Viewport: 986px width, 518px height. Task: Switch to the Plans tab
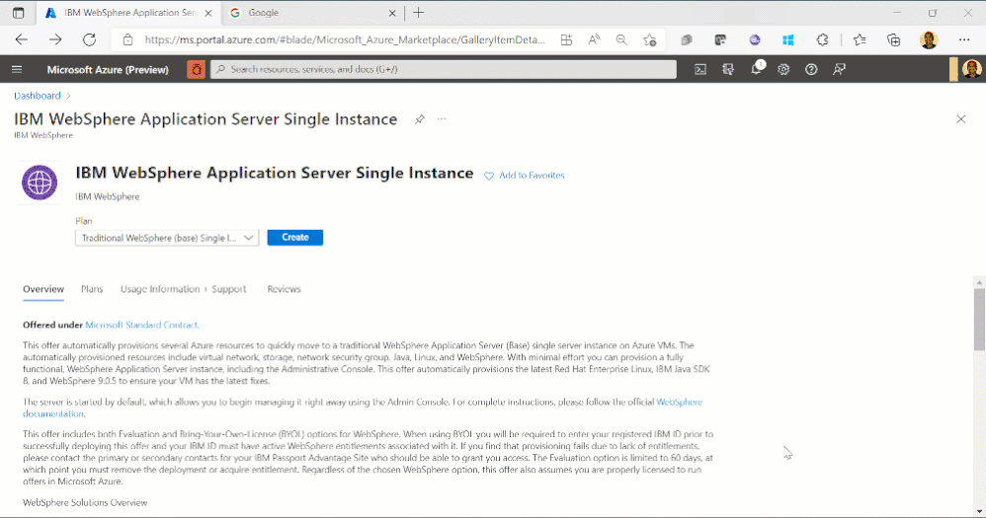tap(92, 289)
